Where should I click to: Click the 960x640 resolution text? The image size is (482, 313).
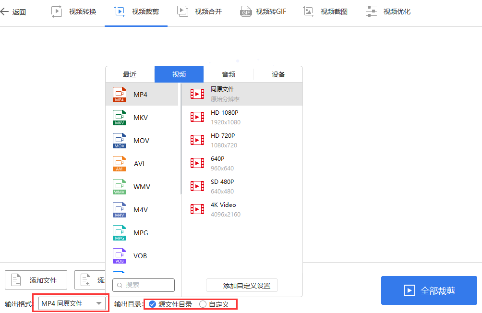[222, 169]
